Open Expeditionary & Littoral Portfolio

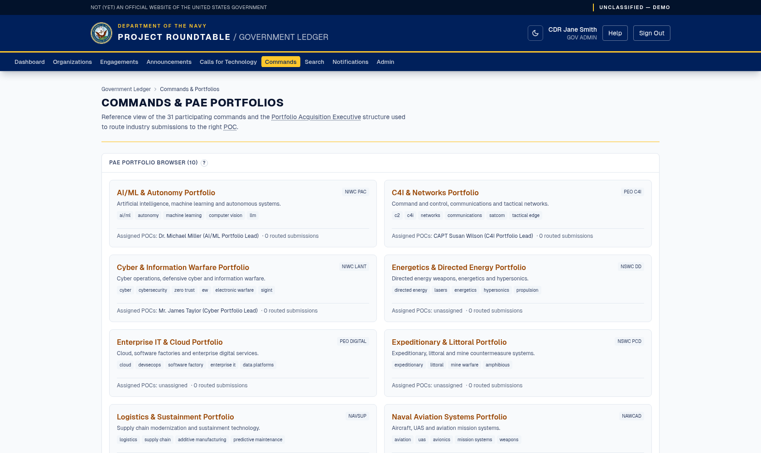pyautogui.click(x=449, y=342)
